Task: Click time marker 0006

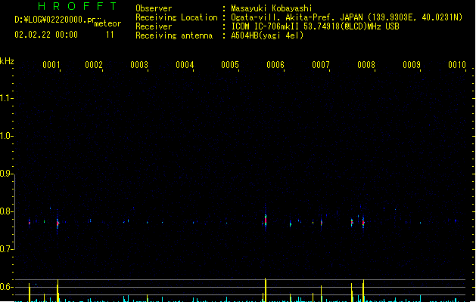Action: coord(275,65)
